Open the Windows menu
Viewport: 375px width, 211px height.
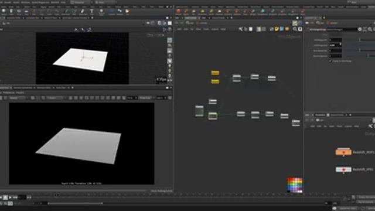click(25, 2)
